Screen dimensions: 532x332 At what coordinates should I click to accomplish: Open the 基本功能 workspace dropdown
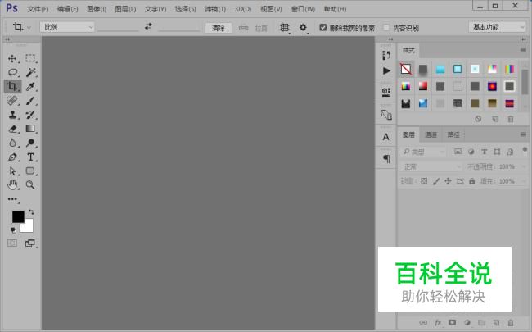tap(498, 27)
